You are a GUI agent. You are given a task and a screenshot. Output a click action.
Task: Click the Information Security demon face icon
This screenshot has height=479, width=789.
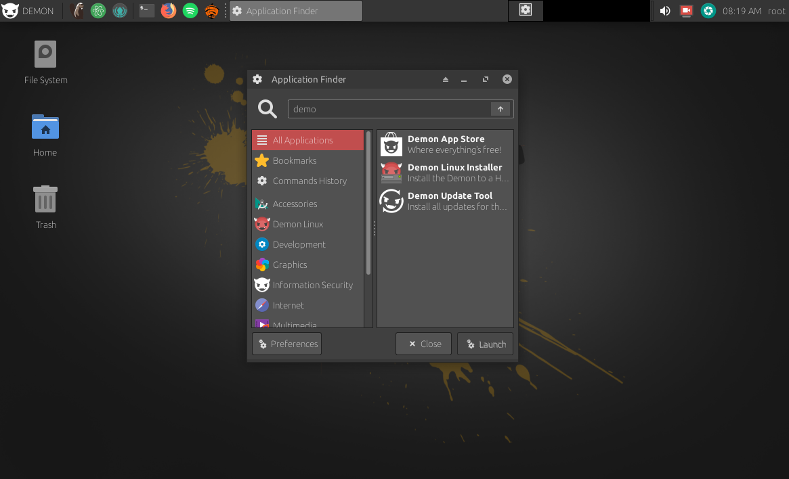click(261, 285)
